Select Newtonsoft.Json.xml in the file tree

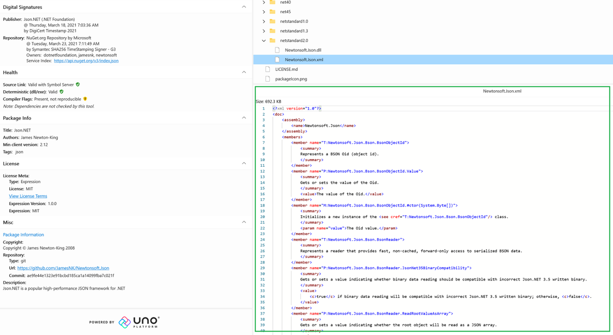pyautogui.click(x=304, y=60)
